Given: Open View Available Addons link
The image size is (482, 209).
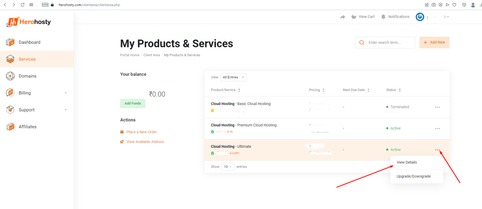Looking at the screenshot, I should click(x=145, y=142).
